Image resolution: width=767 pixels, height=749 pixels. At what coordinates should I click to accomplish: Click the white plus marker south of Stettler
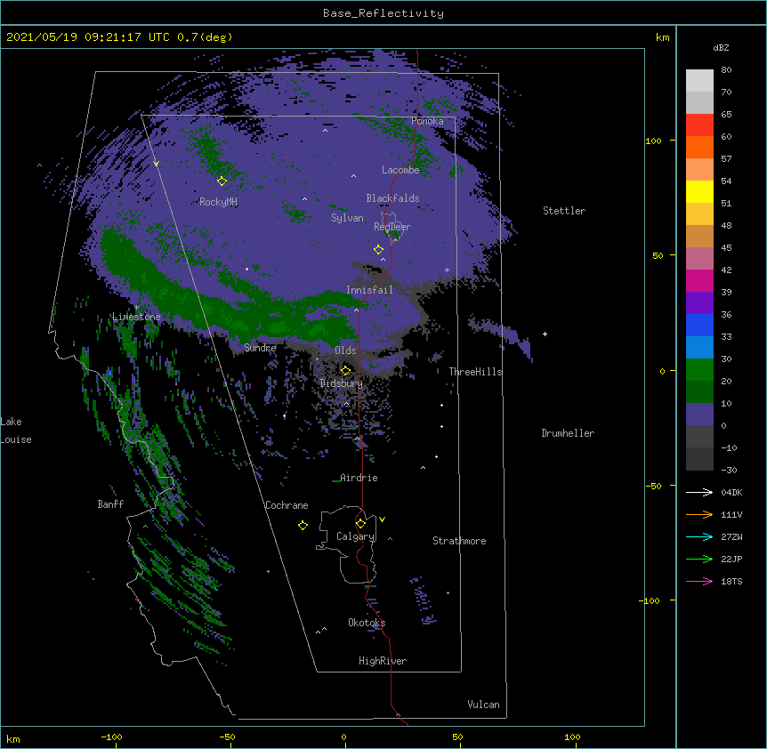[545, 334]
